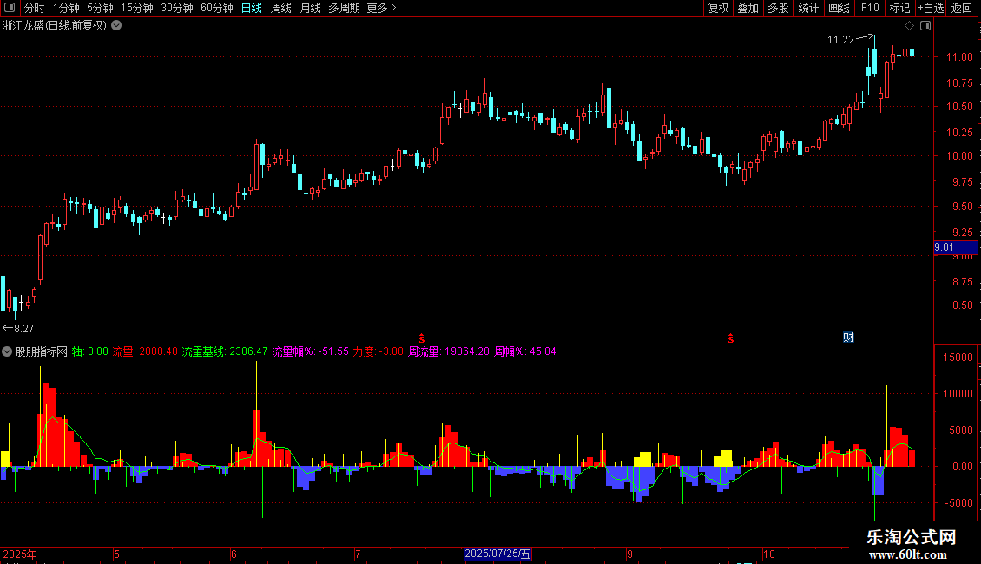Click the 流量: 2088.40 indicator value
The image size is (981, 564).
[x=145, y=351]
